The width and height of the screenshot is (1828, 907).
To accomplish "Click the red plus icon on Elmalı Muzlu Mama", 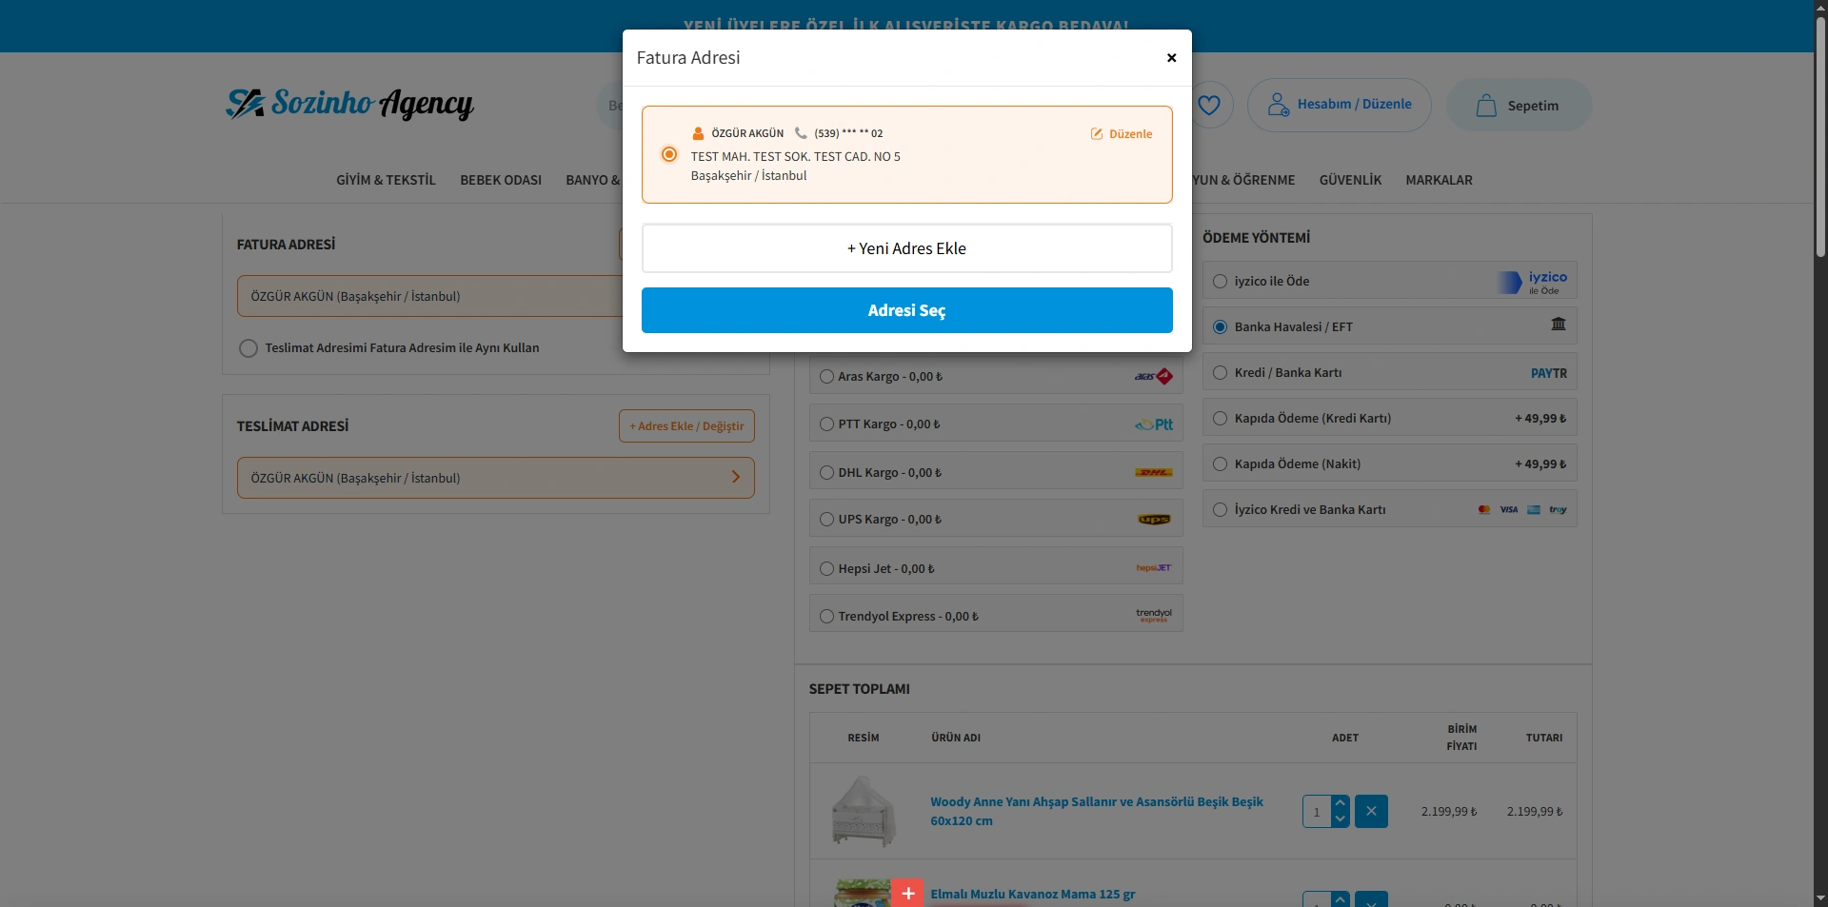I will coord(907,893).
